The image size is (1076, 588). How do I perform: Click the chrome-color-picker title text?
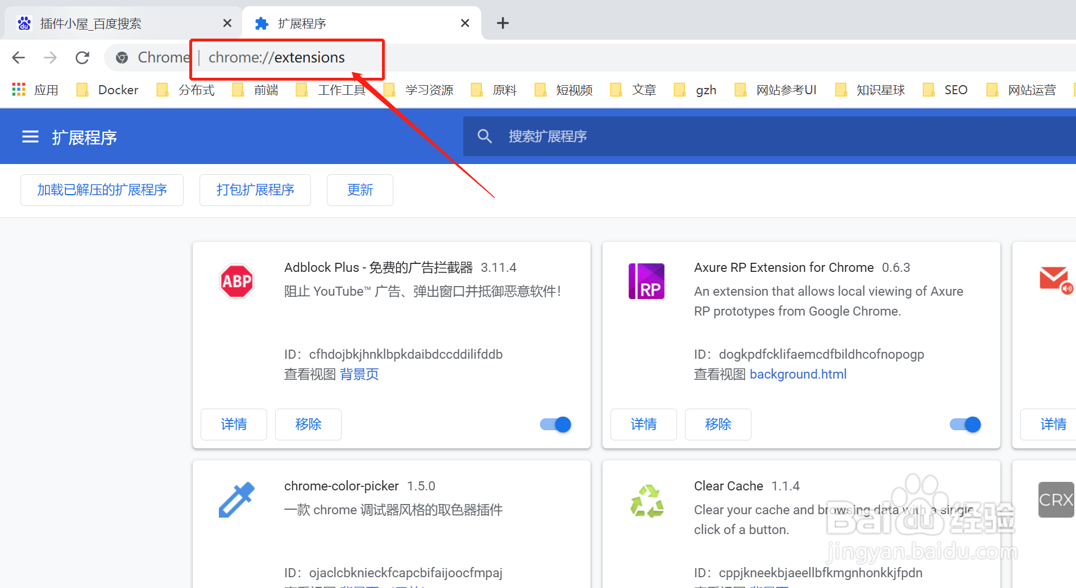pos(342,486)
